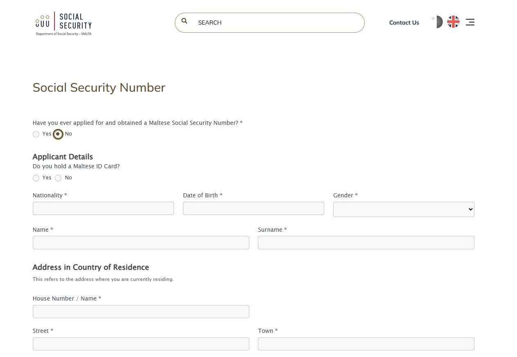
Task: Select No for holding a Maltese ID Card
Action: (58, 178)
